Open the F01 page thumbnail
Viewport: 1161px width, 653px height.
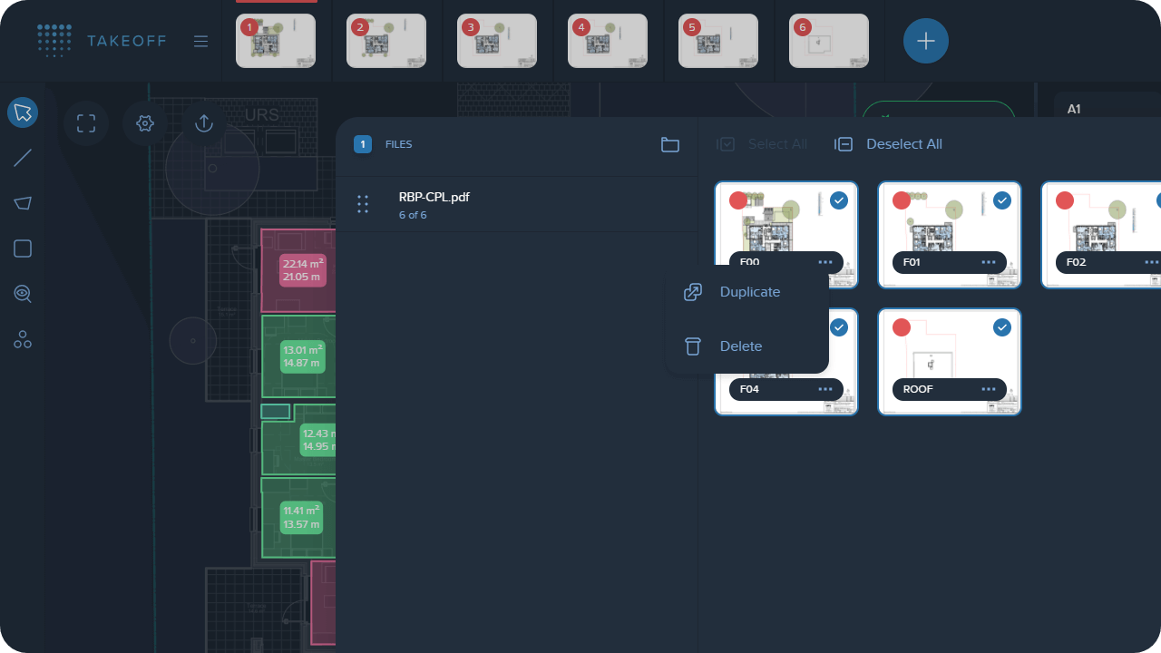[950, 235]
